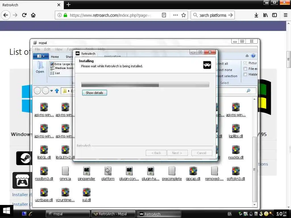
Task: Bookmark this page with star icon
Action: 184,15
